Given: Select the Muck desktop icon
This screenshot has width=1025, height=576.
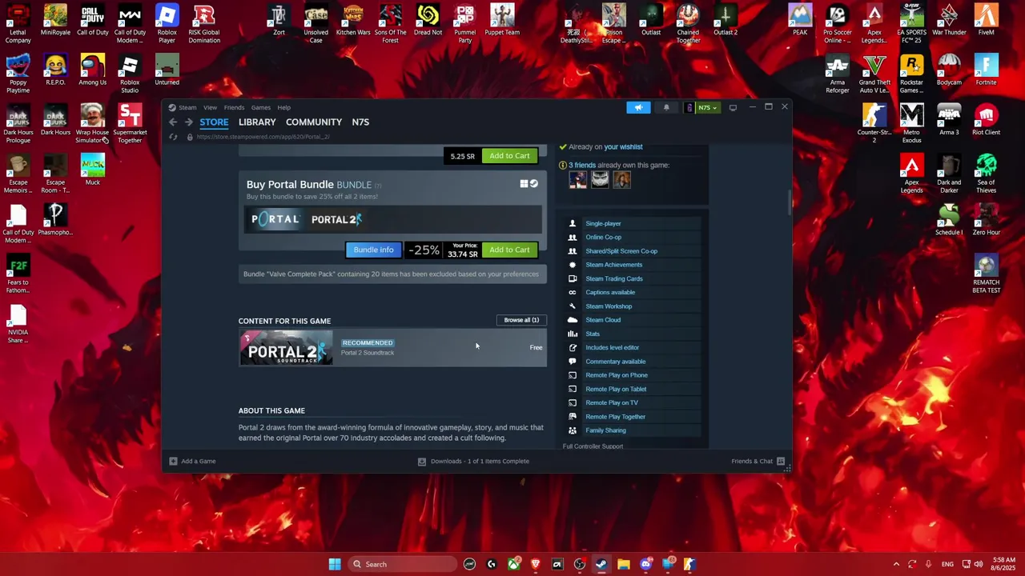Looking at the screenshot, I should (x=92, y=170).
